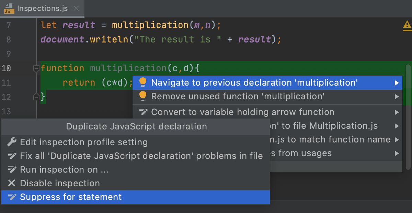Select Edit inspection profile setting
Viewport: 412px width, 213px height.
click(x=84, y=142)
